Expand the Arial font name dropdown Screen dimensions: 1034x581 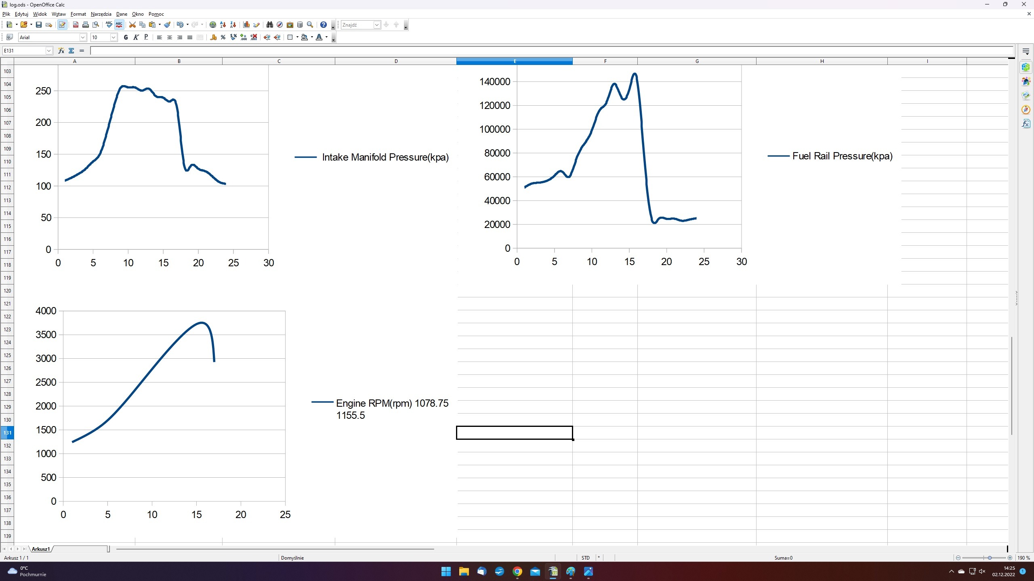pyautogui.click(x=83, y=38)
